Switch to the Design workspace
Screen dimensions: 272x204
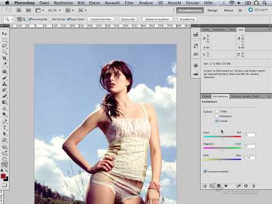(x=212, y=10)
